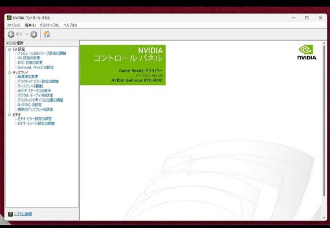
Task: Click the システム情報 icon at bottom left
Action: [x=10, y=214]
